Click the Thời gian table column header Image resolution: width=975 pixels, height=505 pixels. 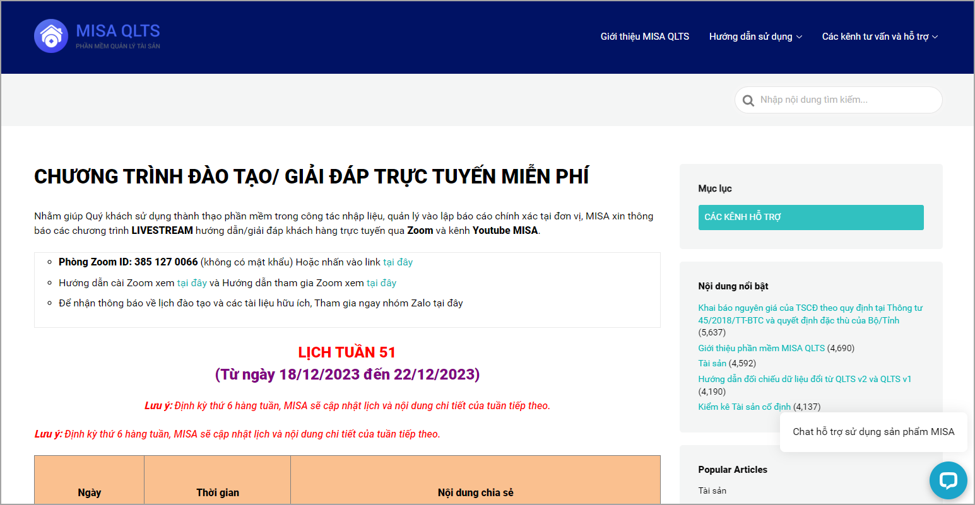(x=218, y=492)
